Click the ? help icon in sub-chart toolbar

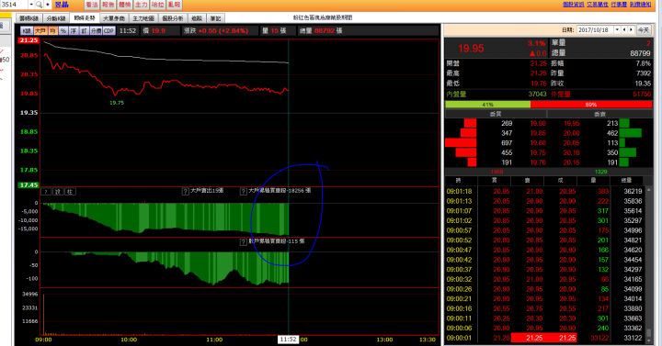pyautogui.click(x=46, y=192)
